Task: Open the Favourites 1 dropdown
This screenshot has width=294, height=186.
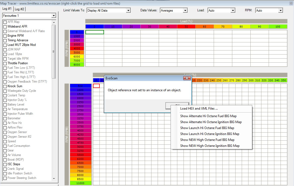Action: [x=54, y=16]
